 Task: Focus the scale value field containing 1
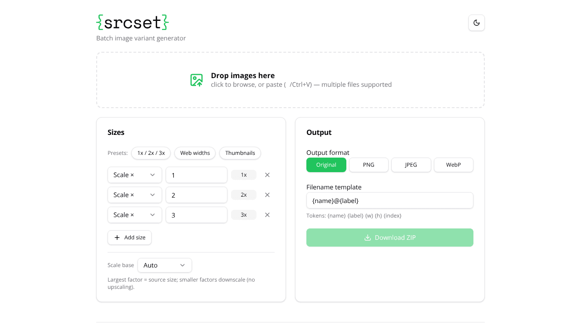click(197, 175)
